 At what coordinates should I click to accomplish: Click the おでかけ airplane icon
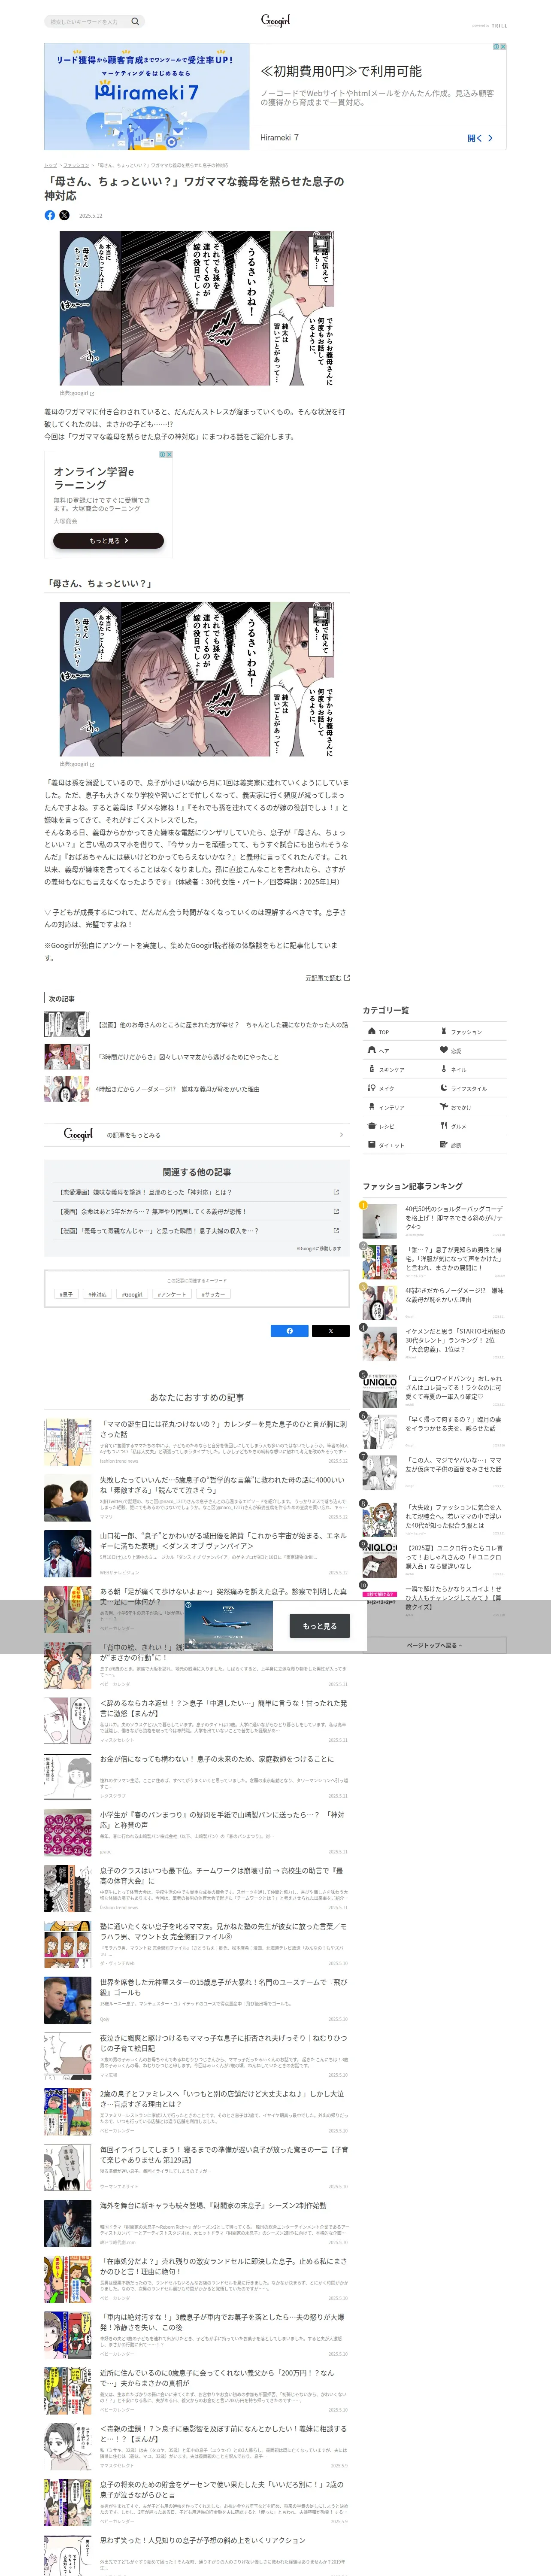click(x=444, y=1106)
